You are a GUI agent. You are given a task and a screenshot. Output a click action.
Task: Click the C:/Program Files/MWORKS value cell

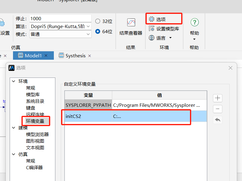coord(159,105)
